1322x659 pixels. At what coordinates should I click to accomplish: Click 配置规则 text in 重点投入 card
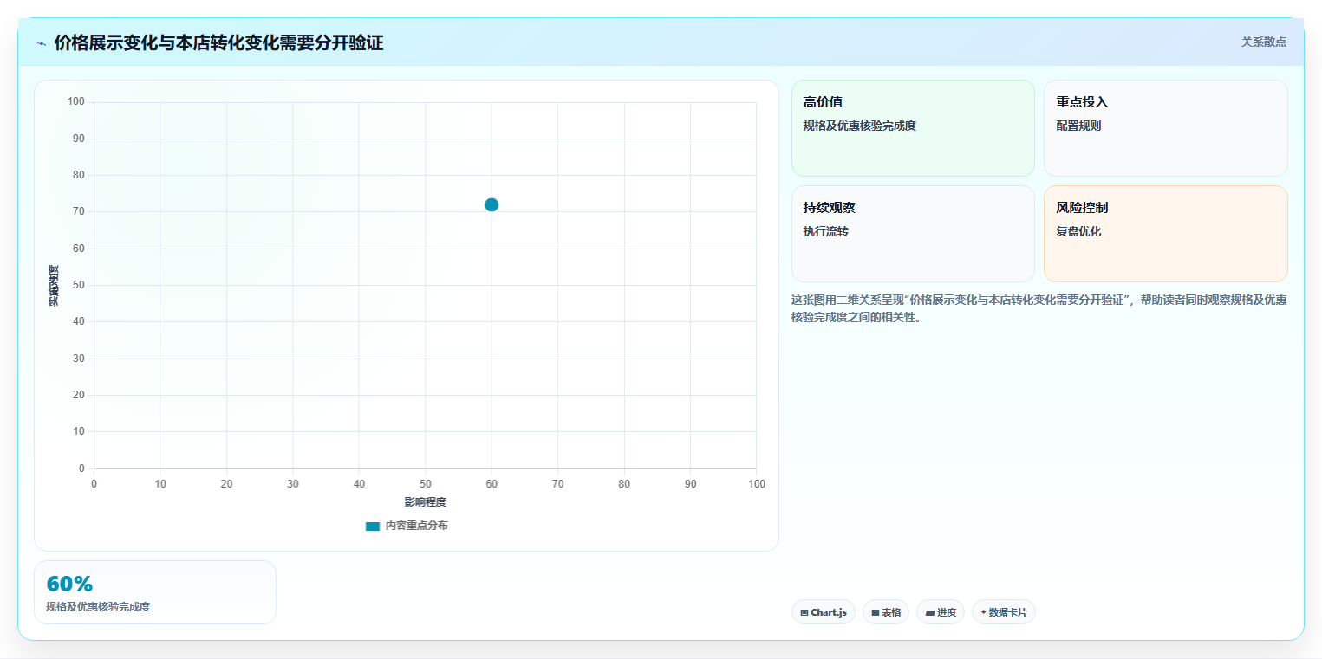click(x=1078, y=126)
